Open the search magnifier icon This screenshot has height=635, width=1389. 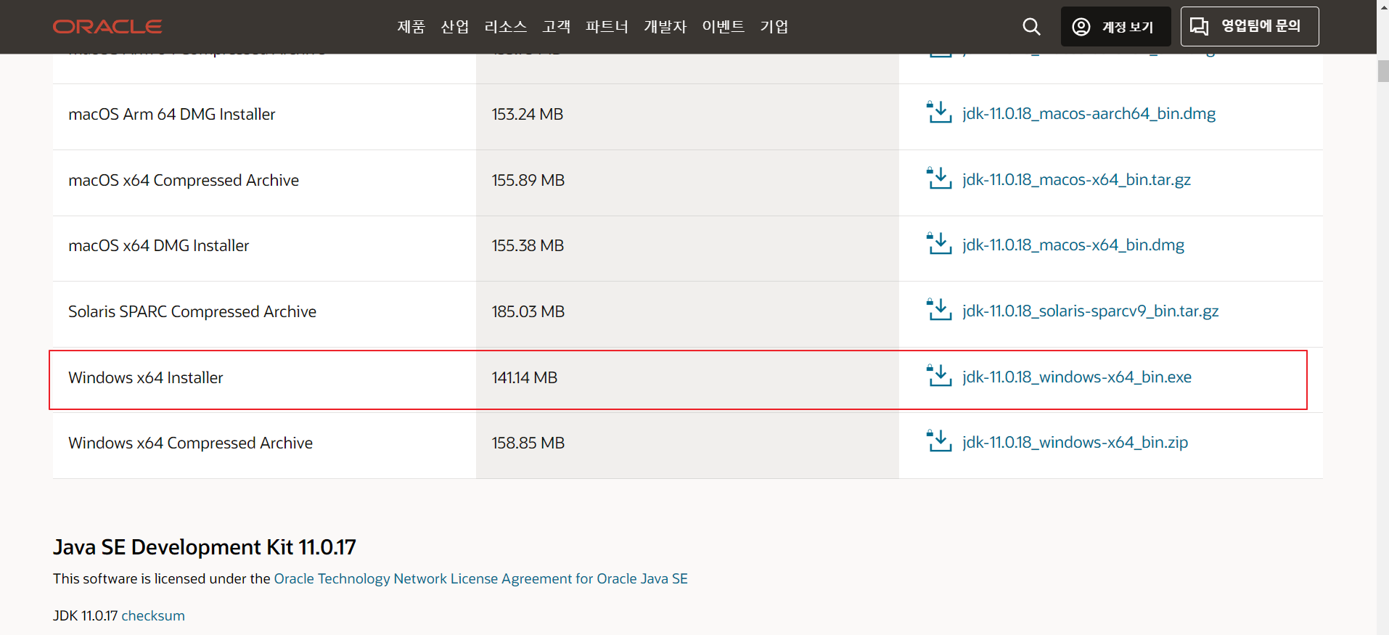(x=1031, y=27)
